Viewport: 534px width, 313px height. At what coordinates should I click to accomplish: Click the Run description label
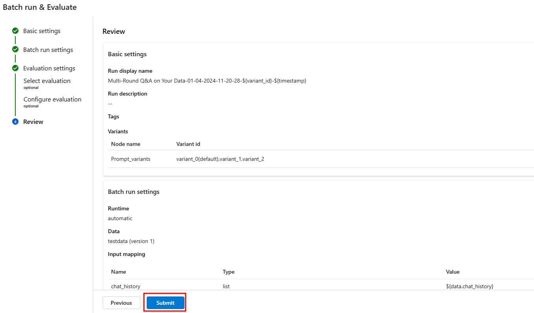127,94
